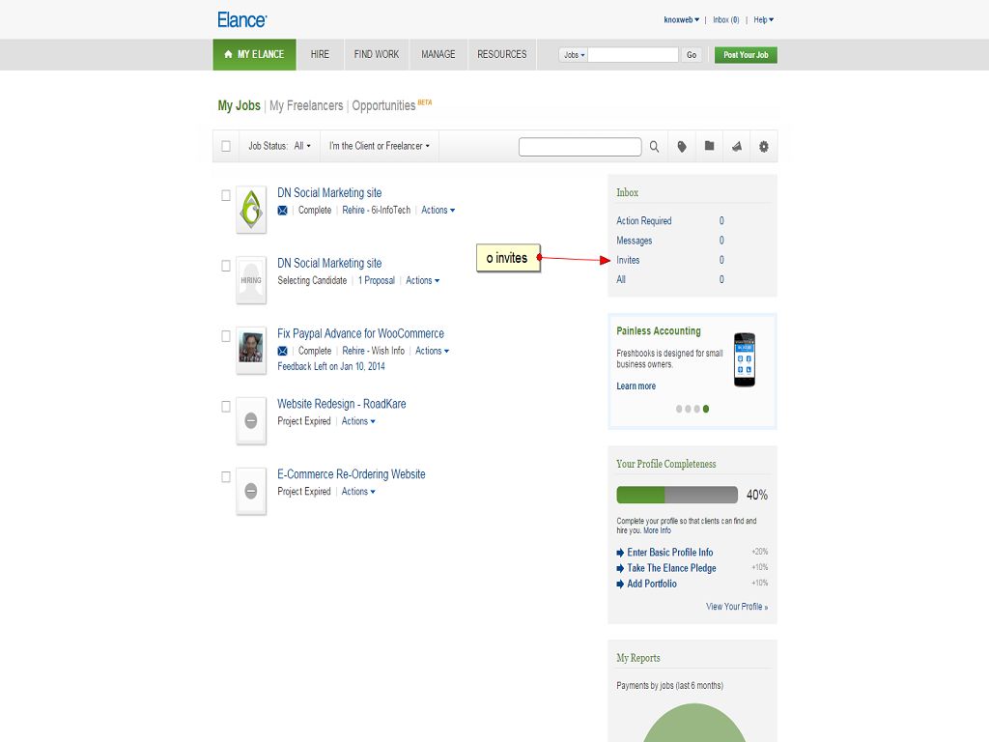
Task: Expand the knoxweb account dropdown
Action: click(x=681, y=19)
